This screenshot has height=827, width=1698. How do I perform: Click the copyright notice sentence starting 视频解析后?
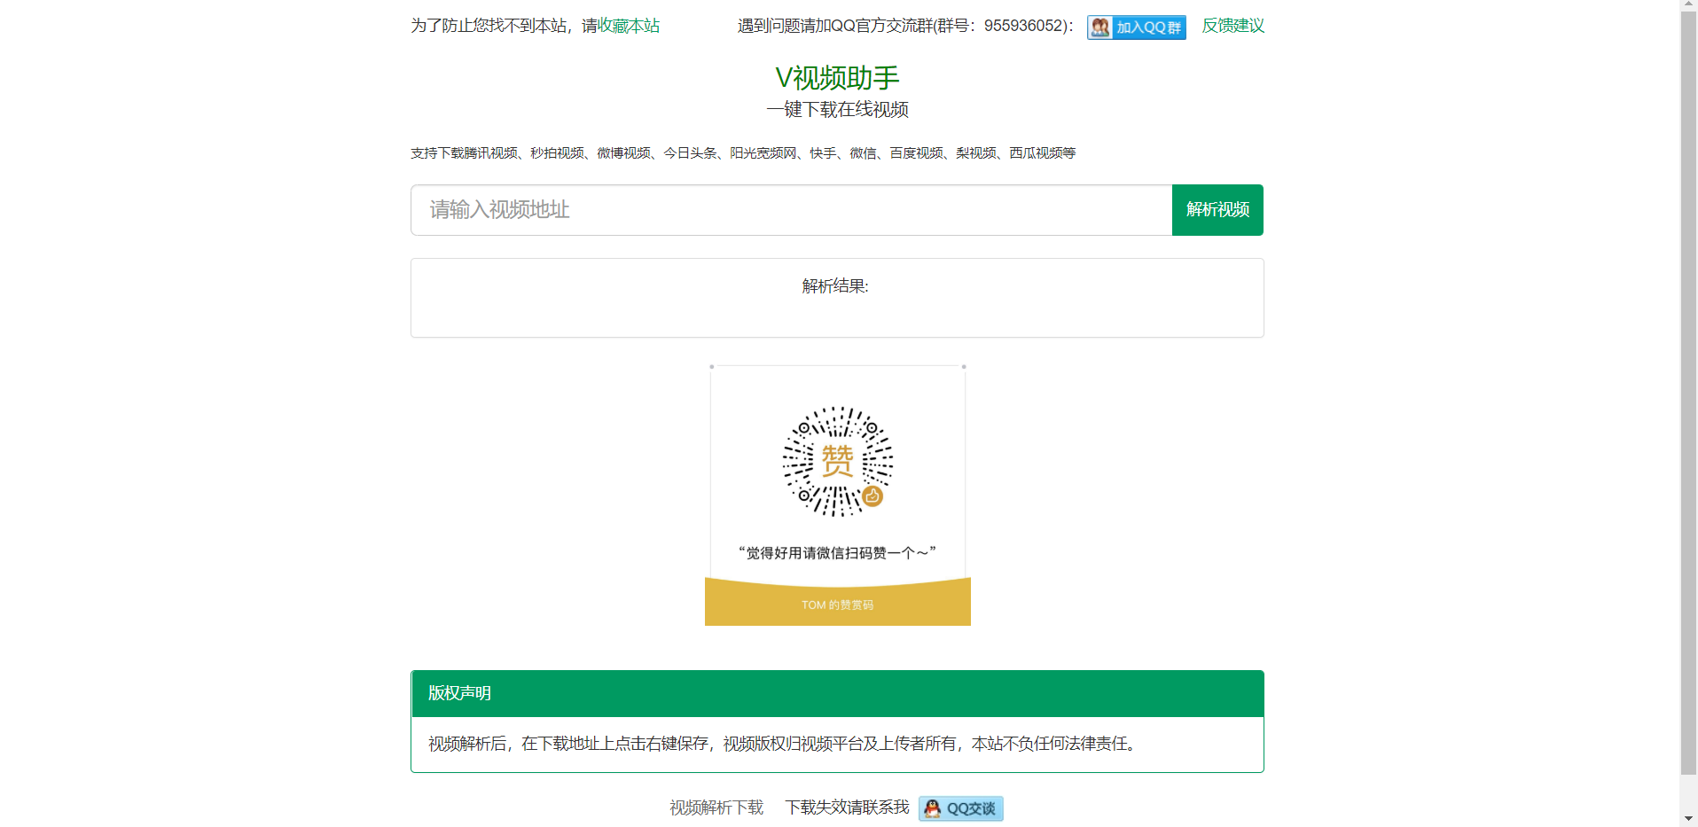tap(784, 744)
